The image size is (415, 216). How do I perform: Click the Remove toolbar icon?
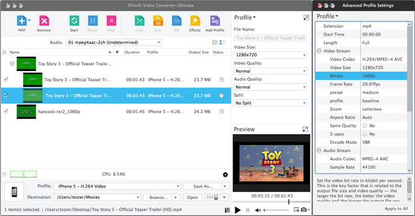click(44, 21)
